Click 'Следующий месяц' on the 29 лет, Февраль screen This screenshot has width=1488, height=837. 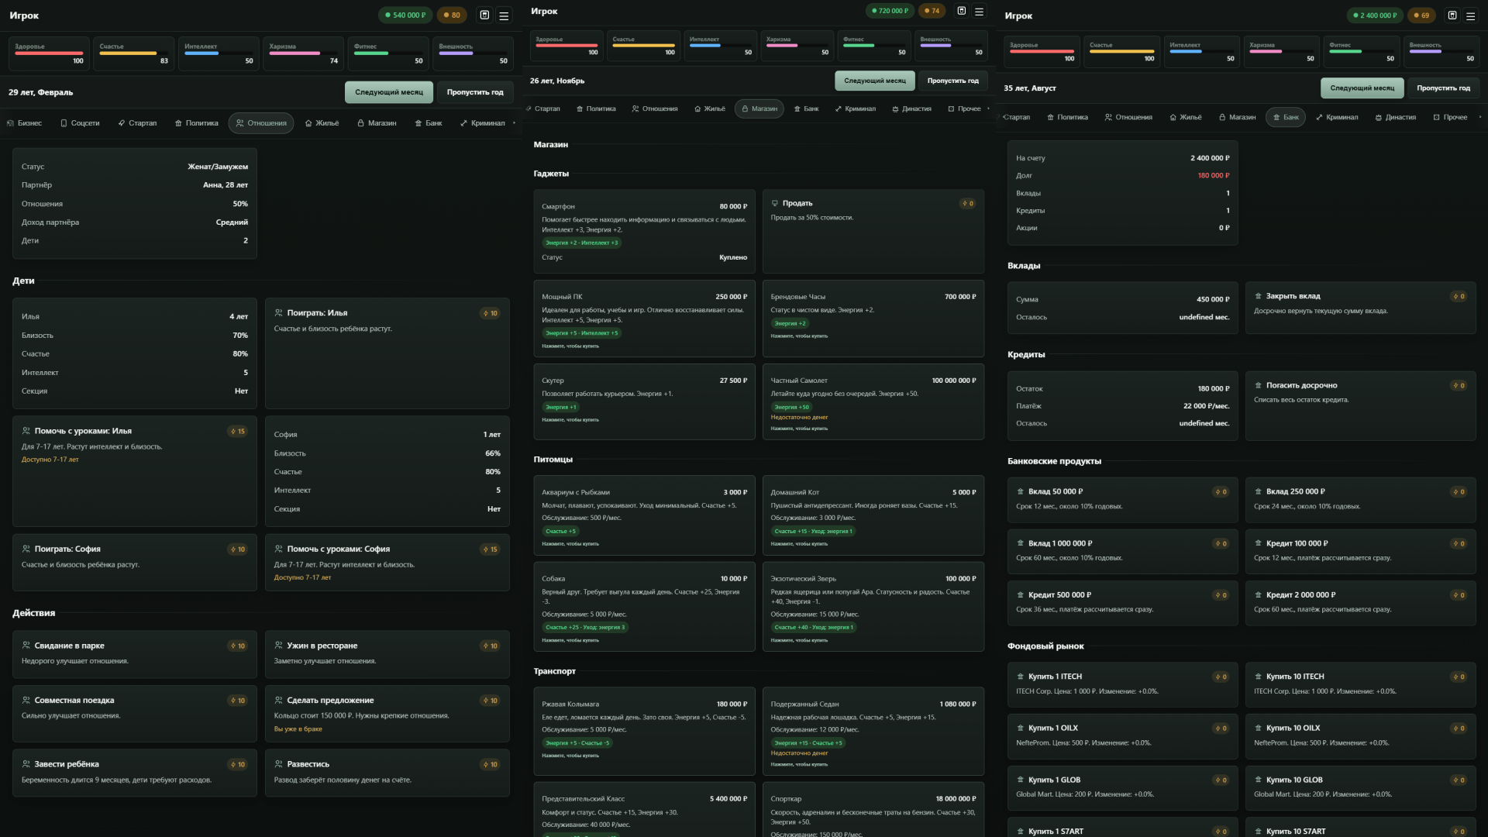click(x=389, y=92)
